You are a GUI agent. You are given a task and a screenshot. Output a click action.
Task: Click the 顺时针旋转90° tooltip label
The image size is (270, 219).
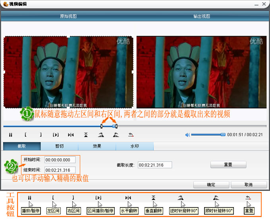(219, 211)
